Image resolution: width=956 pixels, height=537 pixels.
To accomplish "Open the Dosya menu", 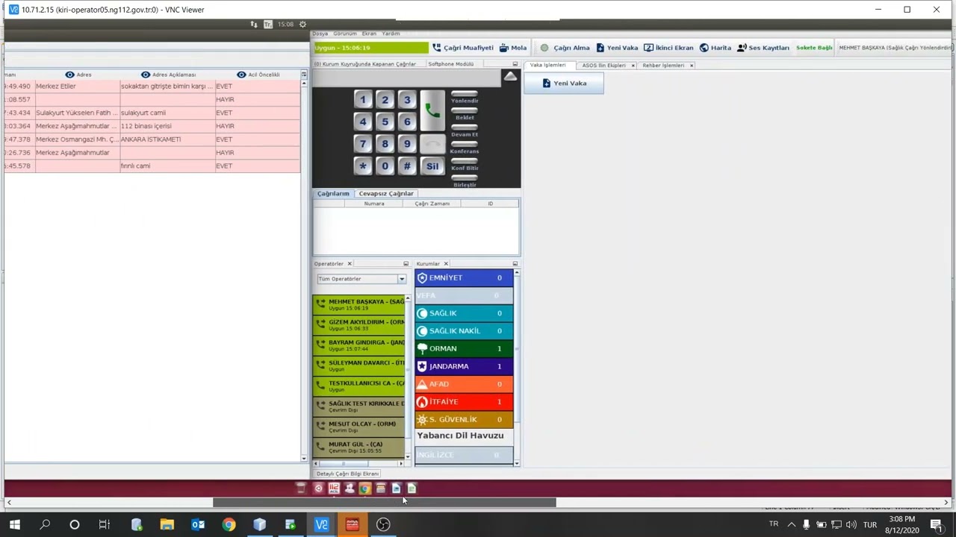I will (320, 34).
